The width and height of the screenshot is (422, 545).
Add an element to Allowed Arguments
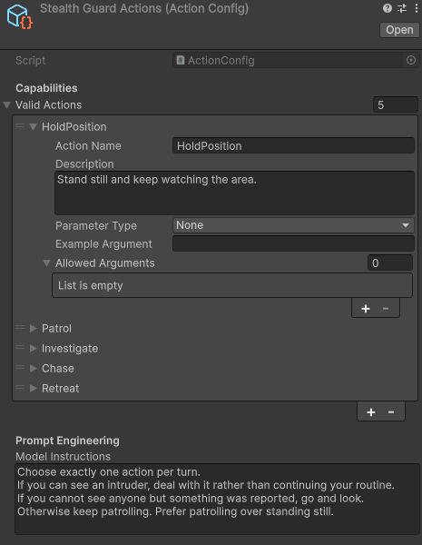point(366,308)
